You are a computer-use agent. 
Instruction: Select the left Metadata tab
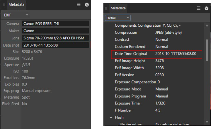pos(16,5)
